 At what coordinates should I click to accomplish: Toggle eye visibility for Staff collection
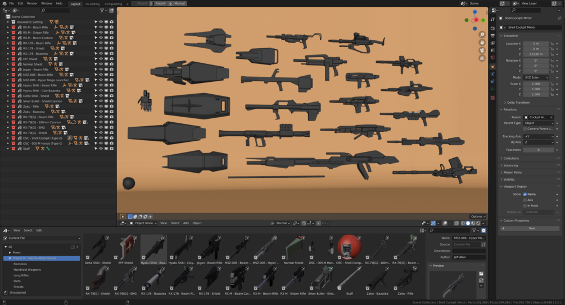pyautogui.click(x=101, y=149)
